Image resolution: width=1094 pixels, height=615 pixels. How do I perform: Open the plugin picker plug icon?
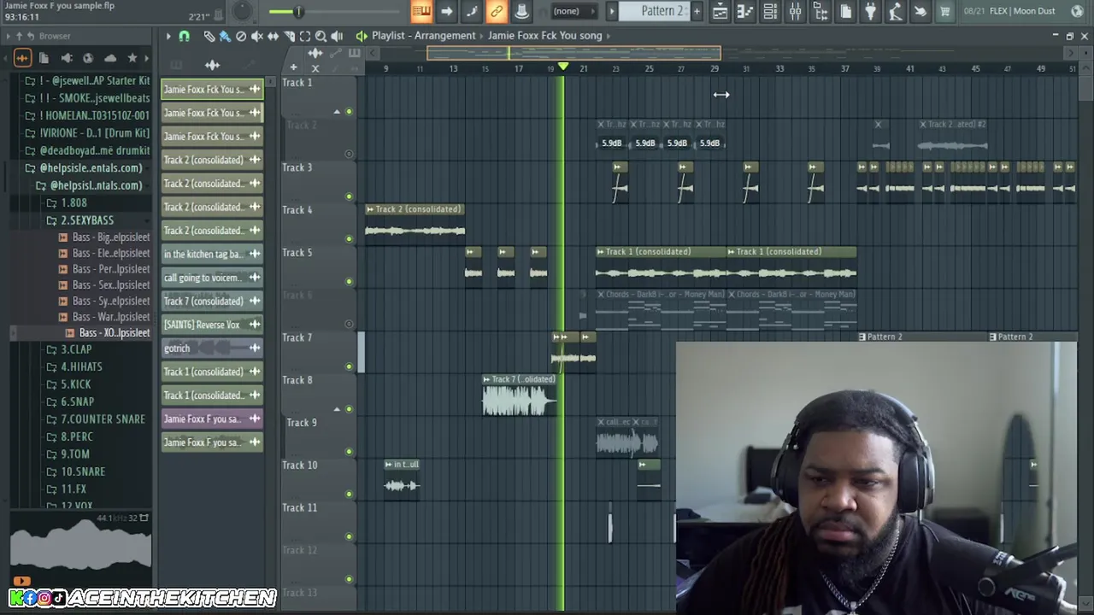870,11
